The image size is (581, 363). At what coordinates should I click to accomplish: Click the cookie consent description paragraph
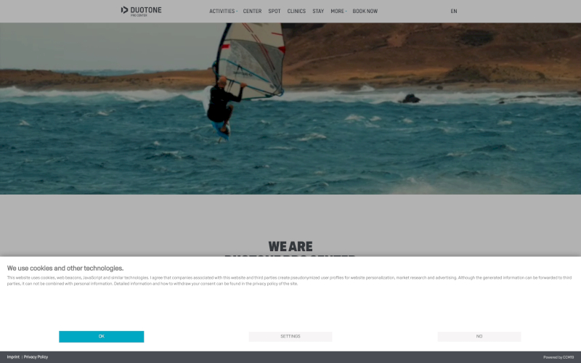pyautogui.click(x=289, y=280)
